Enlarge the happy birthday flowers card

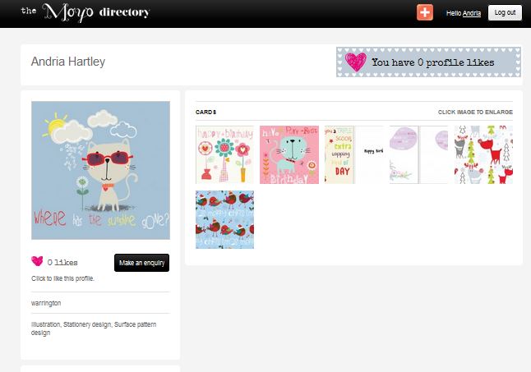(x=225, y=155)
